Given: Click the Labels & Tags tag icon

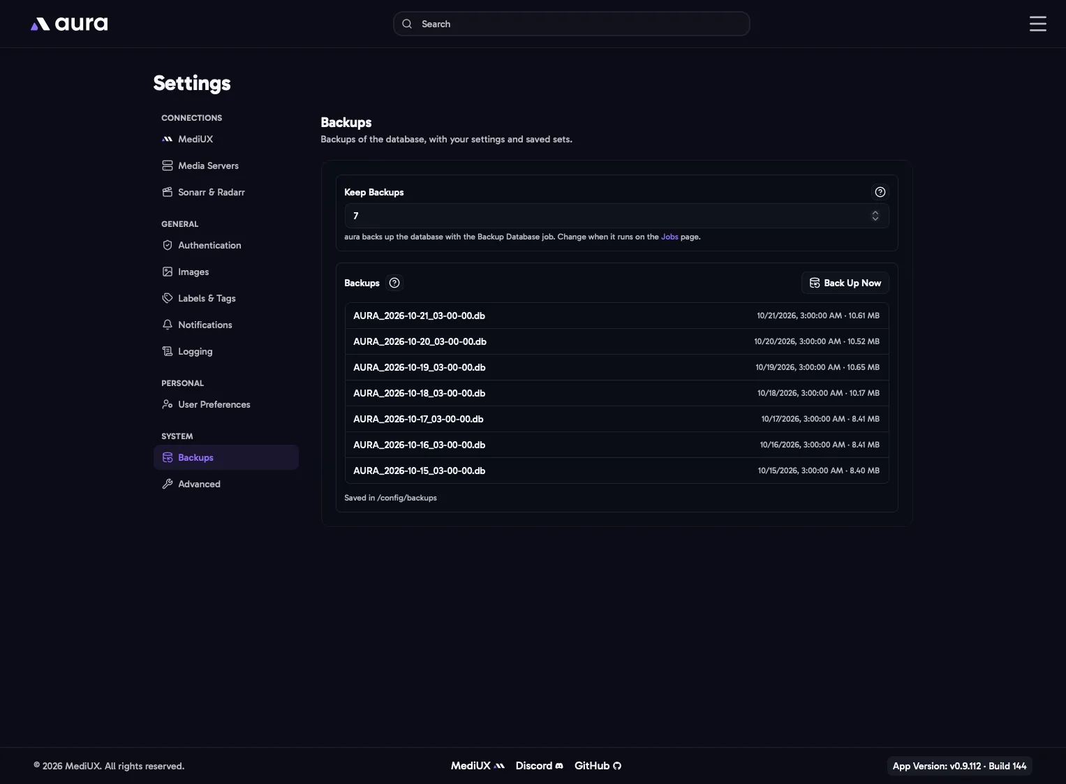Looking at the screenshot, I should 168,298.
